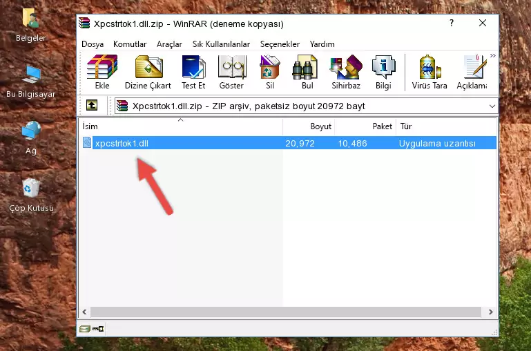Click the 10,486 packed size value
Screen dimensions: 531x351
click(352, 143)
